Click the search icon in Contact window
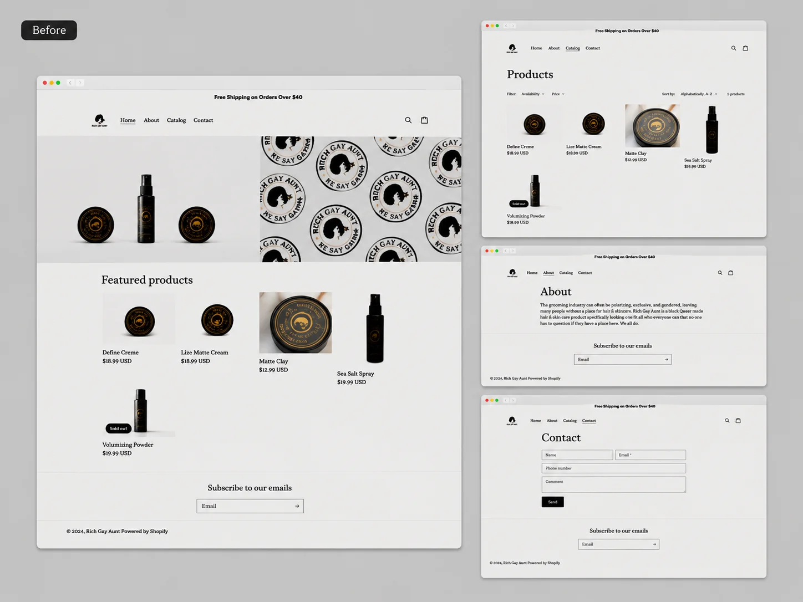803x602 pixels. (x=727, y=421)
